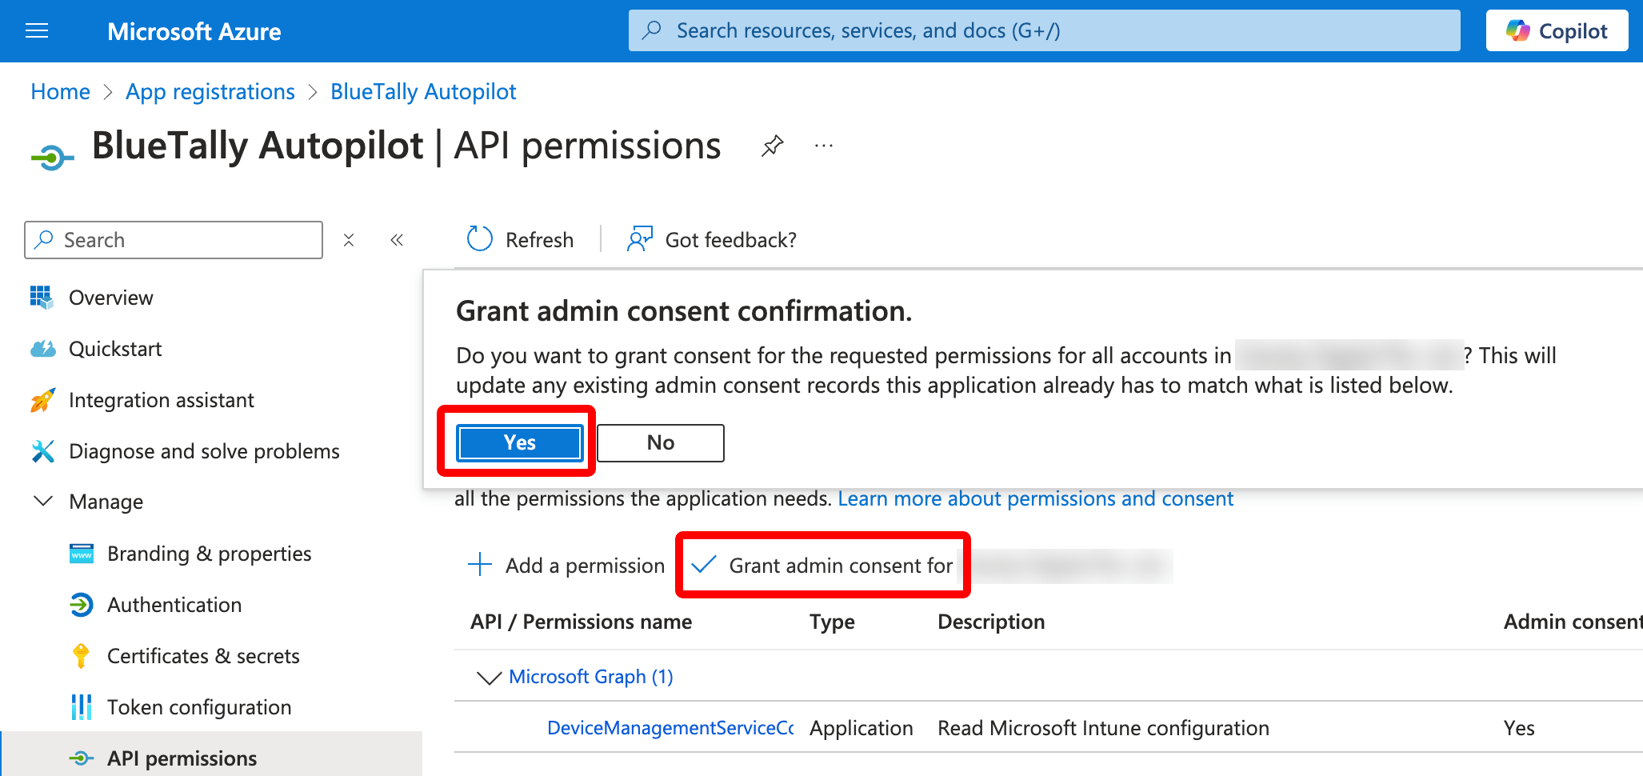Click the magnifier icon in top search
The height and width of the screenshot is (776, 1643).
pyautogui.click(x=652, y=30)
